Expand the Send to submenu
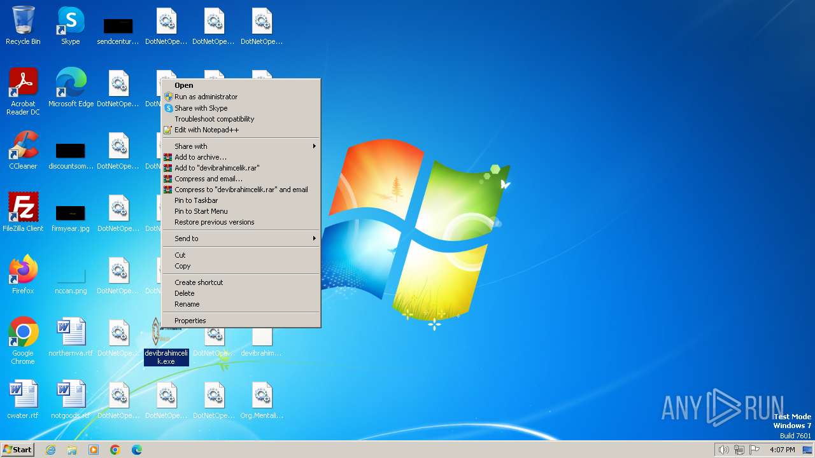Image resolution: width=815 pixels, height=458 pixels. coord(241,239)
